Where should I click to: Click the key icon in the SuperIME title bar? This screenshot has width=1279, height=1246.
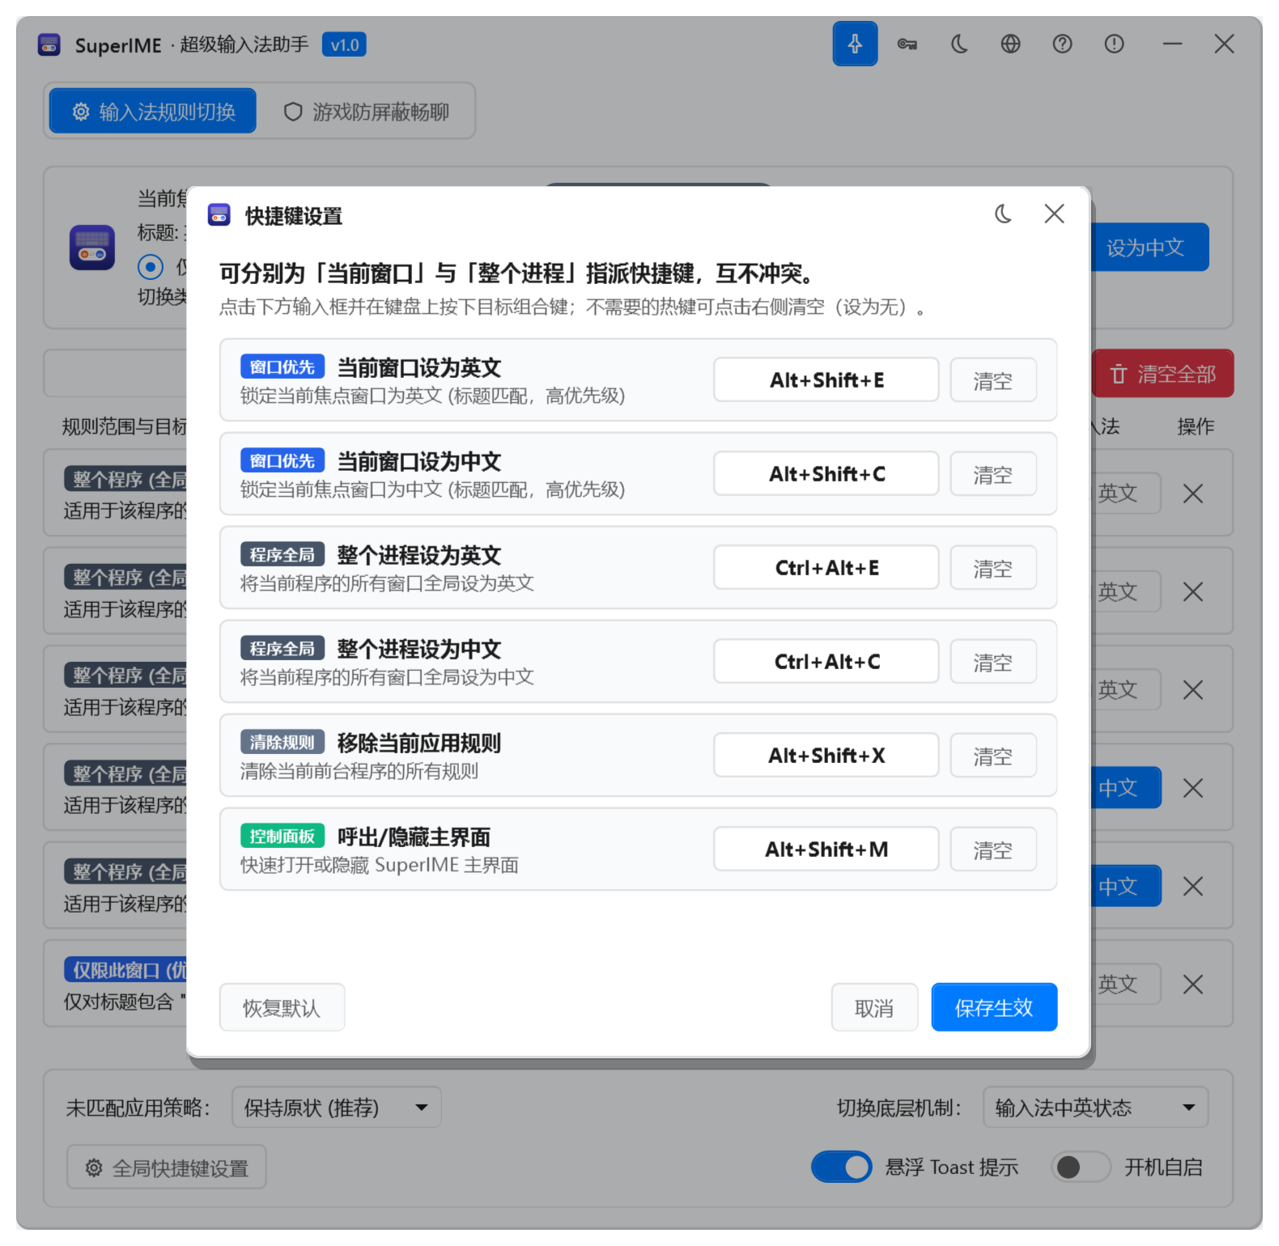pyautogui.click(x=907, y=44)
